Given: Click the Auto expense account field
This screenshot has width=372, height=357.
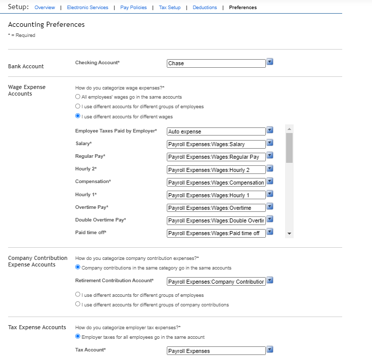Looking at the screenshot, I should 216,131.
